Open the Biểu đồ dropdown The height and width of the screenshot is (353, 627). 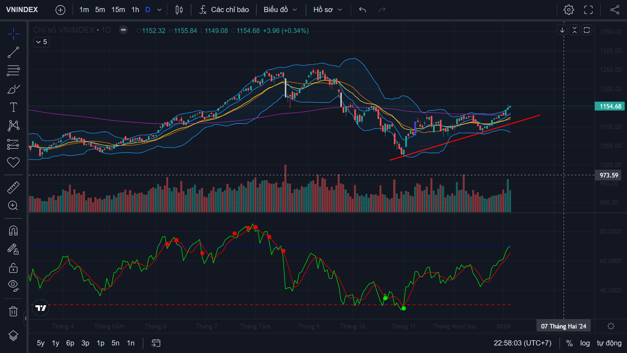(x=281, y=10)
